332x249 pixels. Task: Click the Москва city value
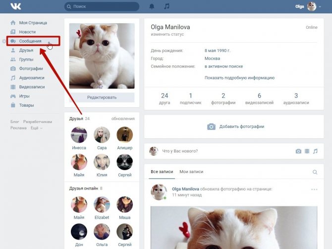coord(212,59)
